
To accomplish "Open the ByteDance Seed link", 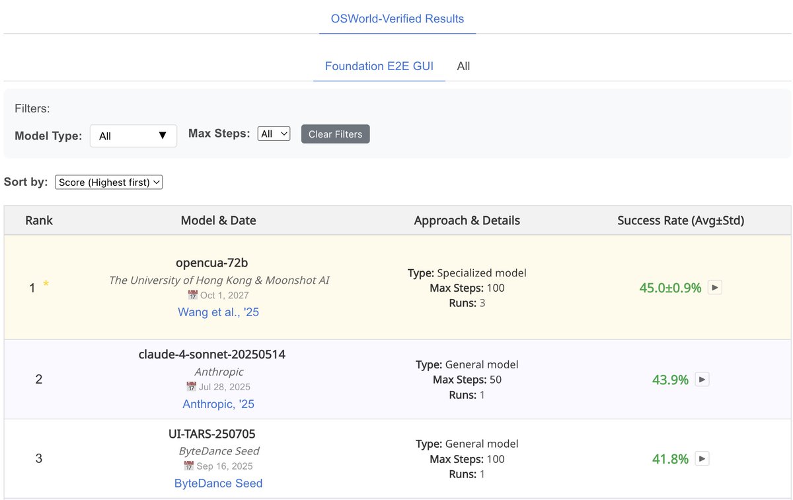I will pyautogui.click(x=219, y=483).
